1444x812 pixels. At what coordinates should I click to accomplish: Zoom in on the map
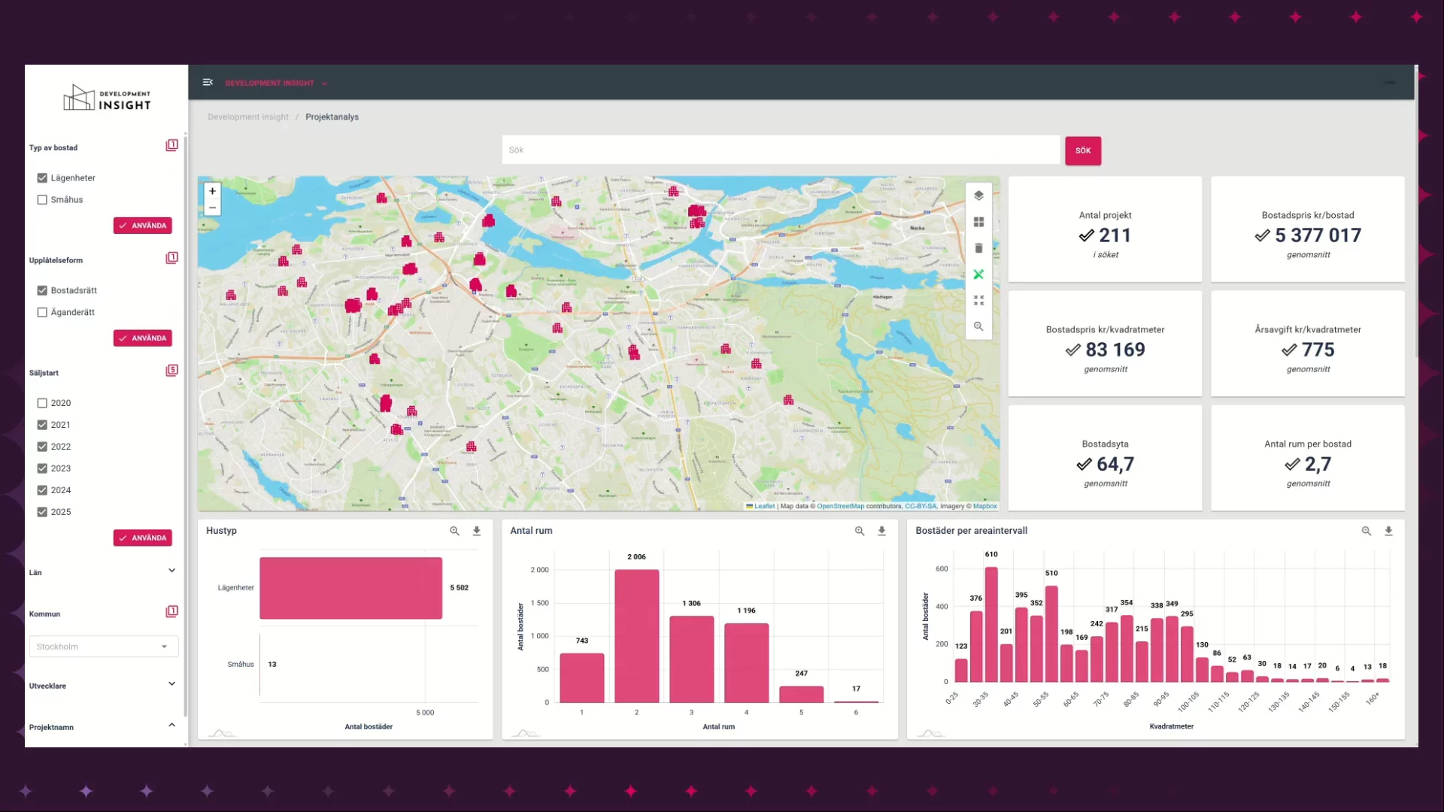212,191
